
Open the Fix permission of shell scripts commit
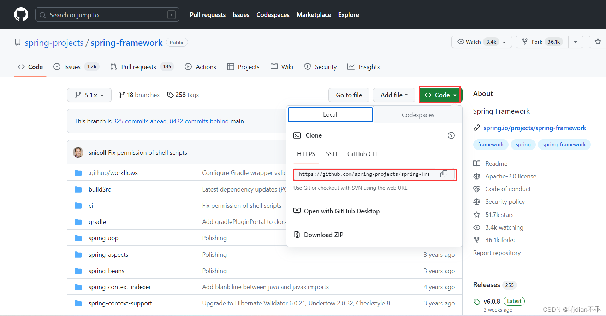148,153
